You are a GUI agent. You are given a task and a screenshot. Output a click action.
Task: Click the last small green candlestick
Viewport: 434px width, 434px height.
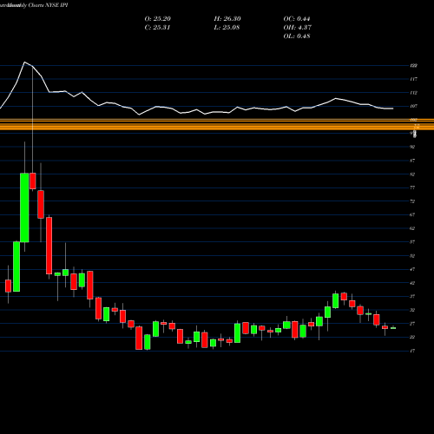click(393, 328)
